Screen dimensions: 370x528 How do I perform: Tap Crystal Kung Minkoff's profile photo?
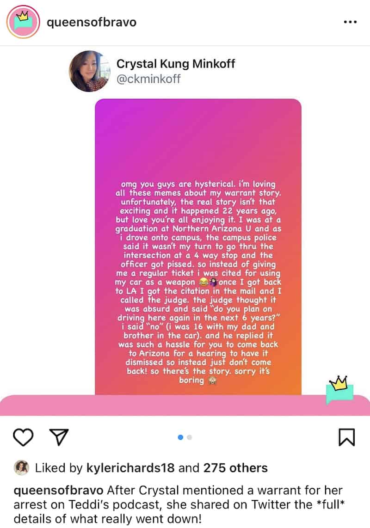tap(89, 71)
